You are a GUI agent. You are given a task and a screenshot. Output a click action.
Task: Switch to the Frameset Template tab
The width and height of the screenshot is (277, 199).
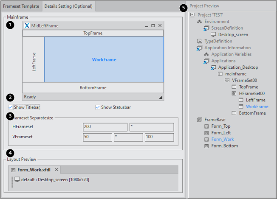point(21,6)
